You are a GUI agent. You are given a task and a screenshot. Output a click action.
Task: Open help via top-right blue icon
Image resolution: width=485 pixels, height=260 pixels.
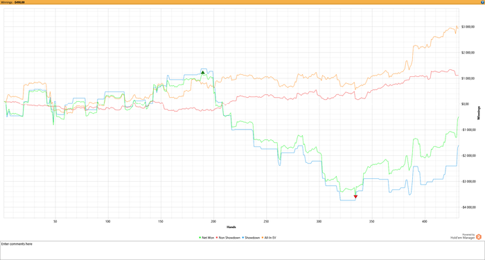pyautogui.click(x=483, y=2)
